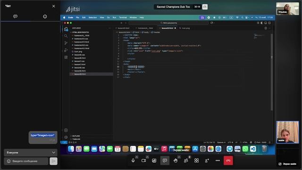
Task: Hang up the call with red button
Action: click(x=228, y=161)
